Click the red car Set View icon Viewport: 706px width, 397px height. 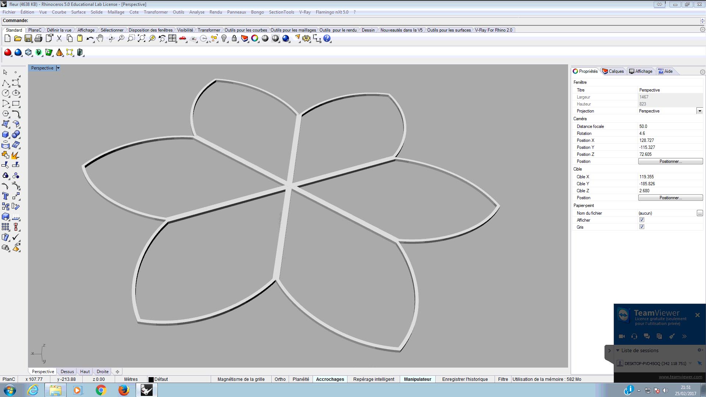click(x=183, y=39)
